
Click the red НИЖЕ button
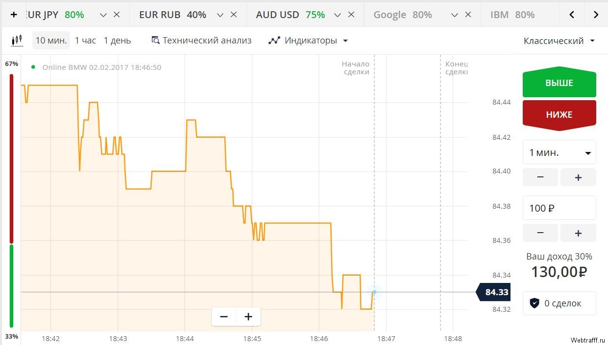click(559, 115)
